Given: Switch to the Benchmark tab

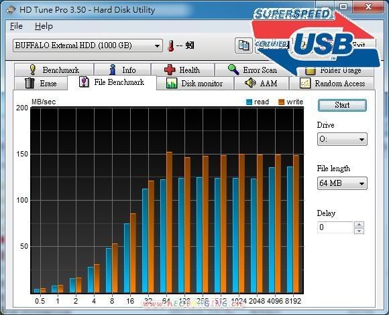Looking at the screenshot, I should pos(54,70).
